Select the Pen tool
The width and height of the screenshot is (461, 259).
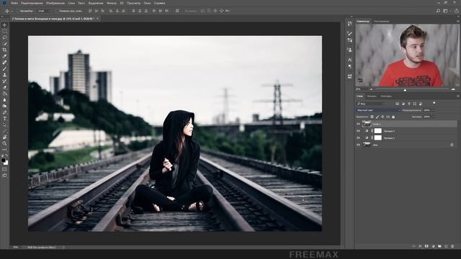point(4,112)
